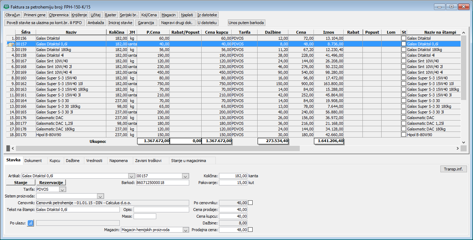
Task: Select the Galax Sint 10W/40 4l row
Action: point(234,72)
